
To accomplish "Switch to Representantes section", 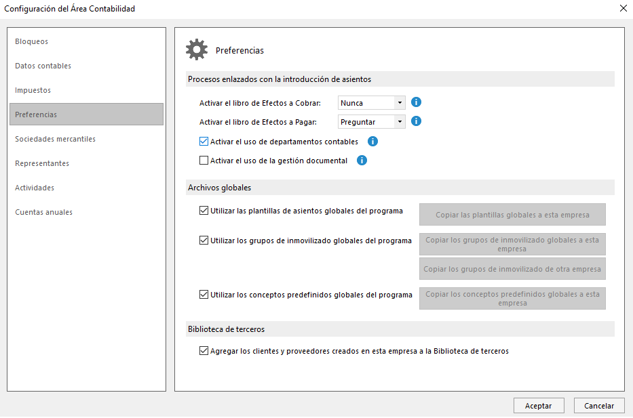I will pos(86,163).
